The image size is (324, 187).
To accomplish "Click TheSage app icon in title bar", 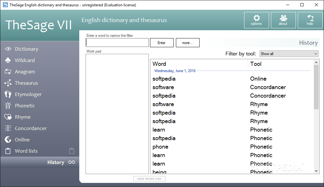I will coord(5,5).
